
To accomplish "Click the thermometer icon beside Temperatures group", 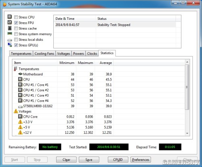I will coord(15,69).
